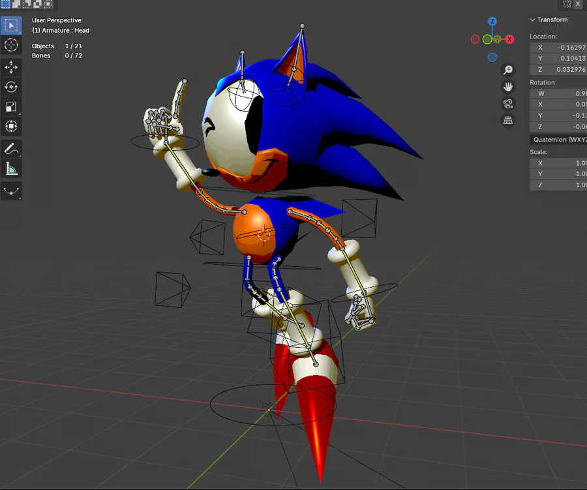This screenshot has width=587, height=490.
Task: Click the Rotation W field
Action: coord(558,94)
